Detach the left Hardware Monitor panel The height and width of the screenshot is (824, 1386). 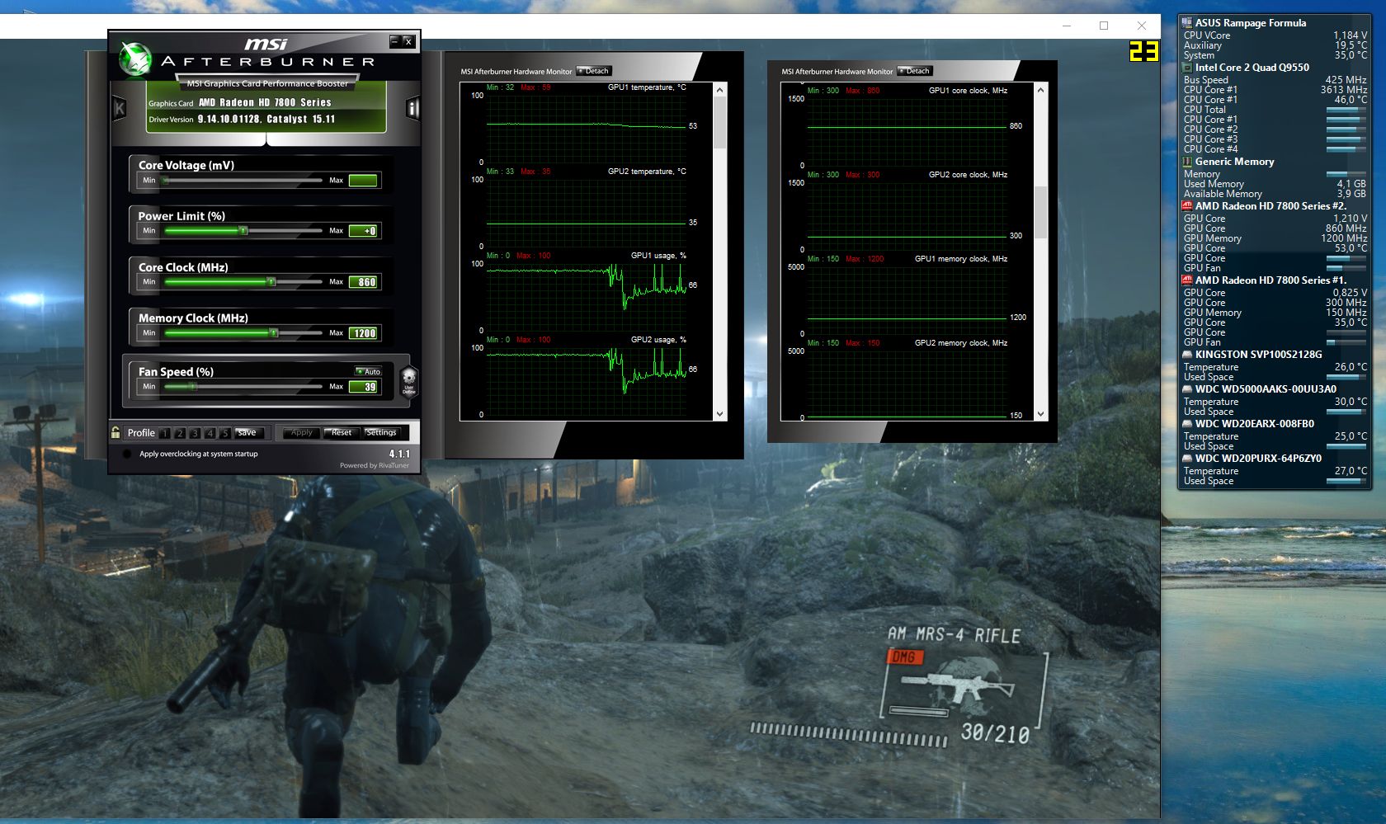(593, 71)
